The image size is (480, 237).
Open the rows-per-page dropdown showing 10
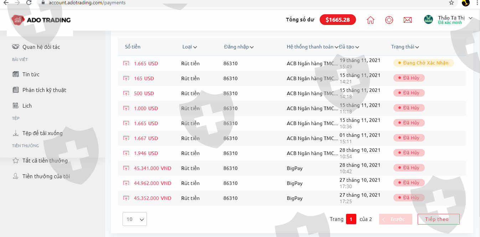click(134, 219)
